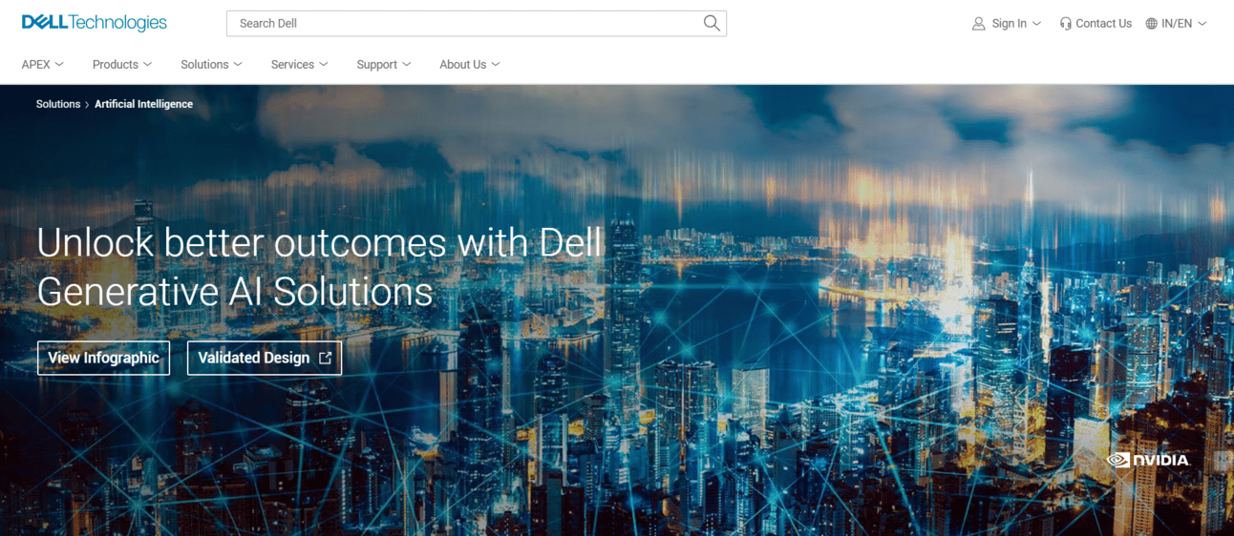Click the NVIDIA logo on banner
The width and height of the screenshot is (1234, 536).
pos(1147,460)
